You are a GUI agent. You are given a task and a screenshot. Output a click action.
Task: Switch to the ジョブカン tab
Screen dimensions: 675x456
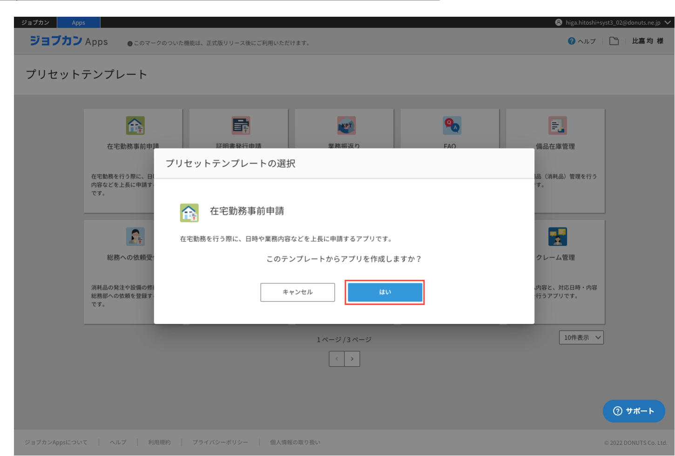click(x=35, y=22)
